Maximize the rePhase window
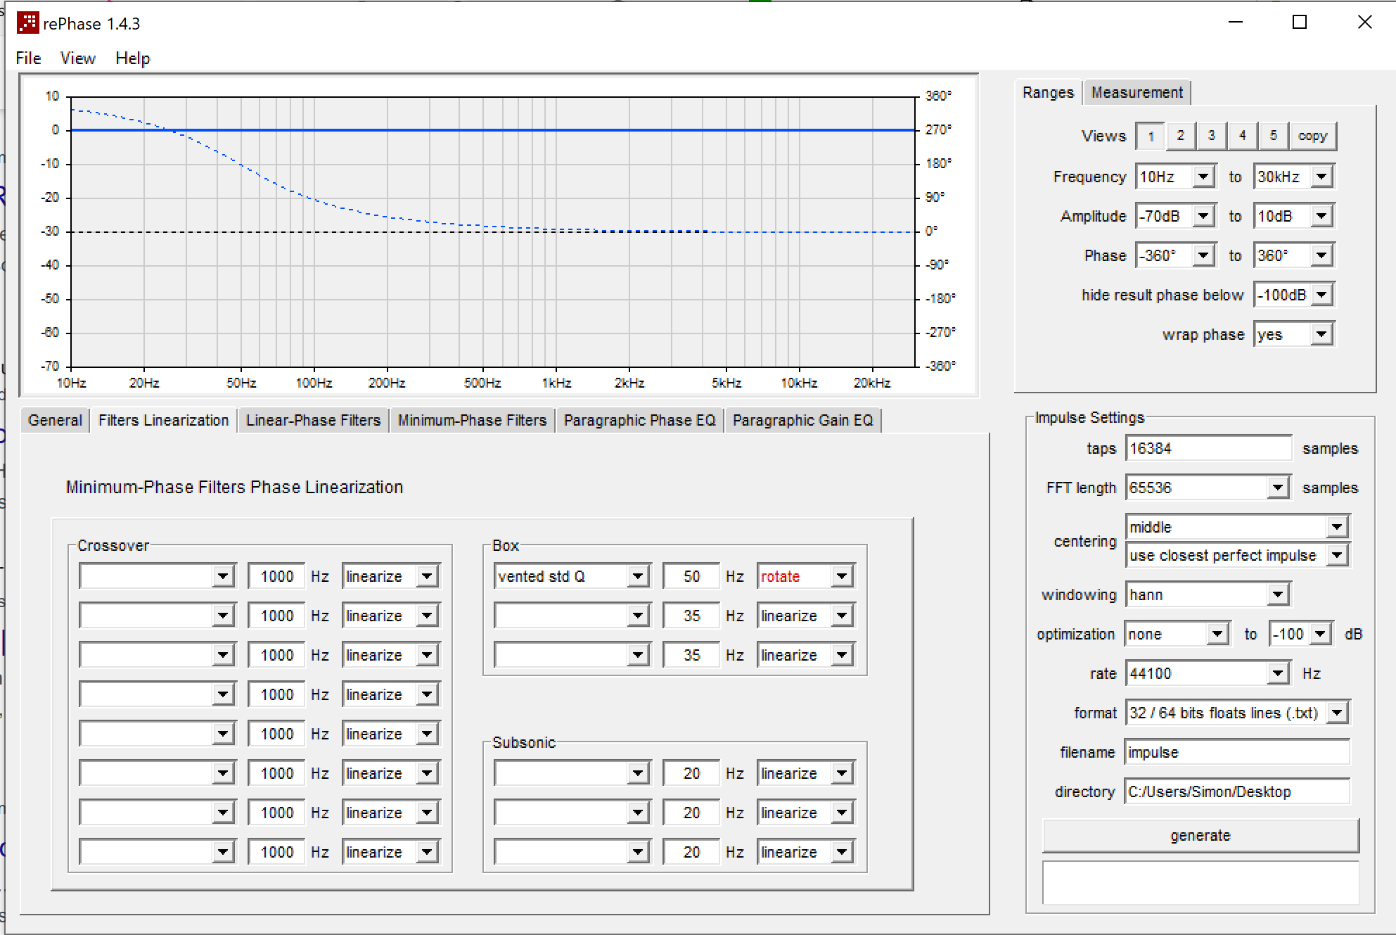Image resolution: width=1396 pixels, height=935 pixels. point(1300,23)
